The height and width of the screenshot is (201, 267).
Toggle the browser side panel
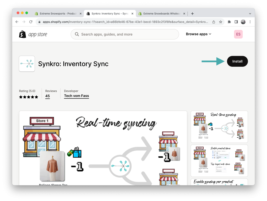[x=236, y=22]
